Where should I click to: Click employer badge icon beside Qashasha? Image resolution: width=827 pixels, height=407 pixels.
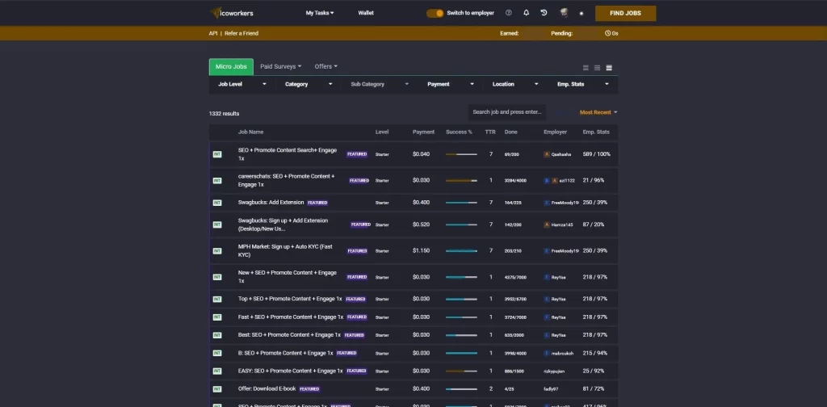[x=547, y=154]
